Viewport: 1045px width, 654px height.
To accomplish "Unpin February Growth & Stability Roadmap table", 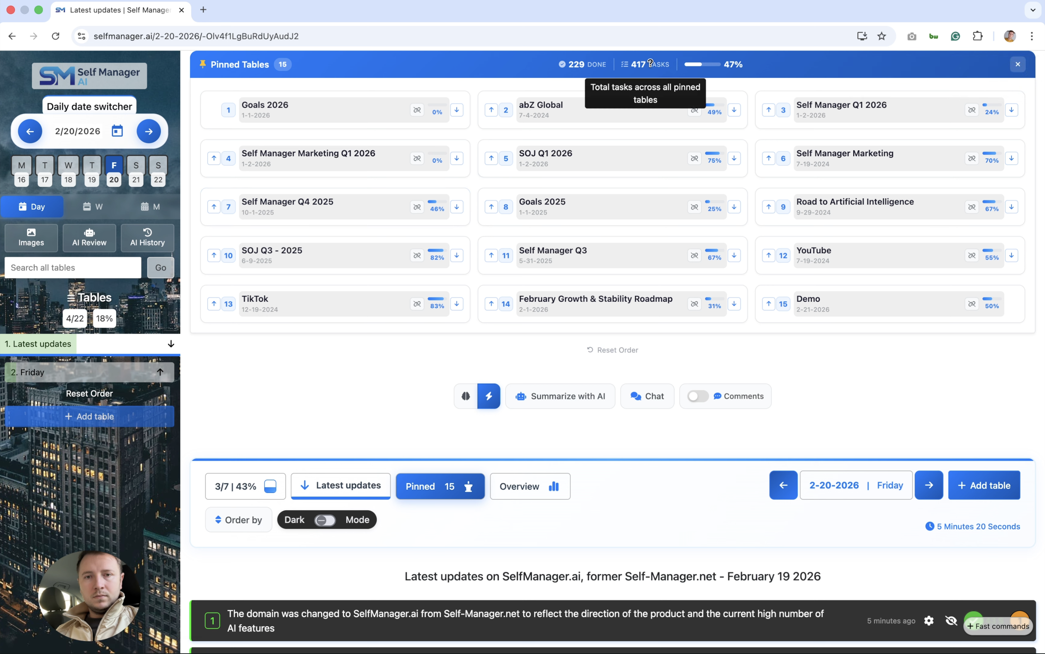I will [x=694, y=304].
